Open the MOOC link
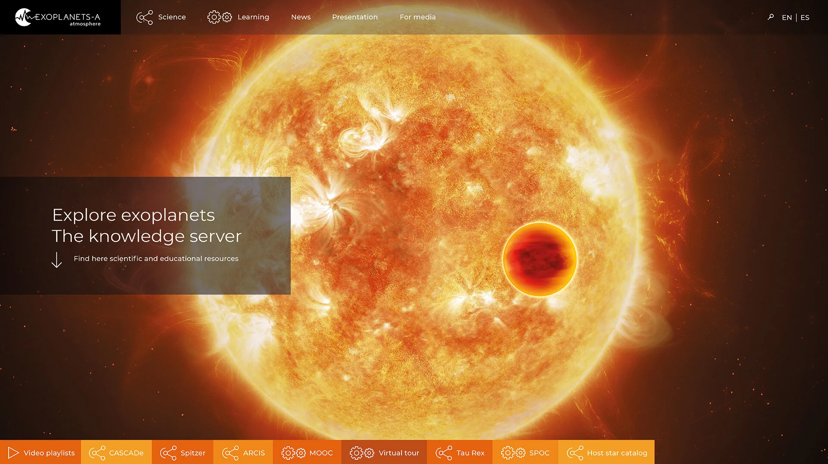This screenshot has width=828, height=464. click(307, 452)
